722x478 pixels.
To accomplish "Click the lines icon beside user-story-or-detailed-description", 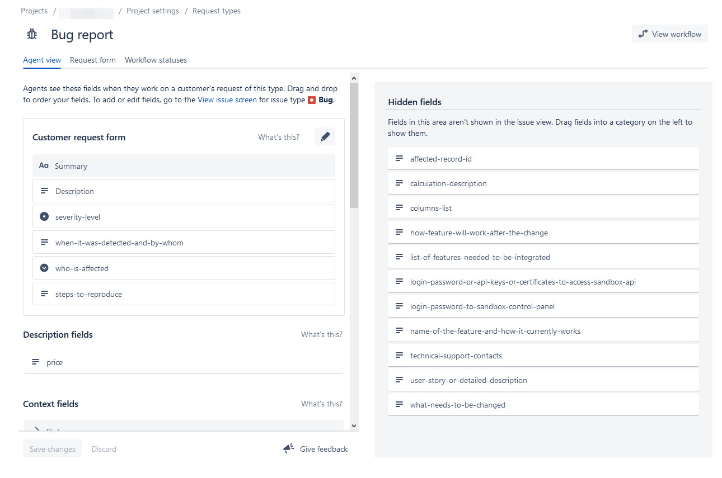I will (400, 380).
